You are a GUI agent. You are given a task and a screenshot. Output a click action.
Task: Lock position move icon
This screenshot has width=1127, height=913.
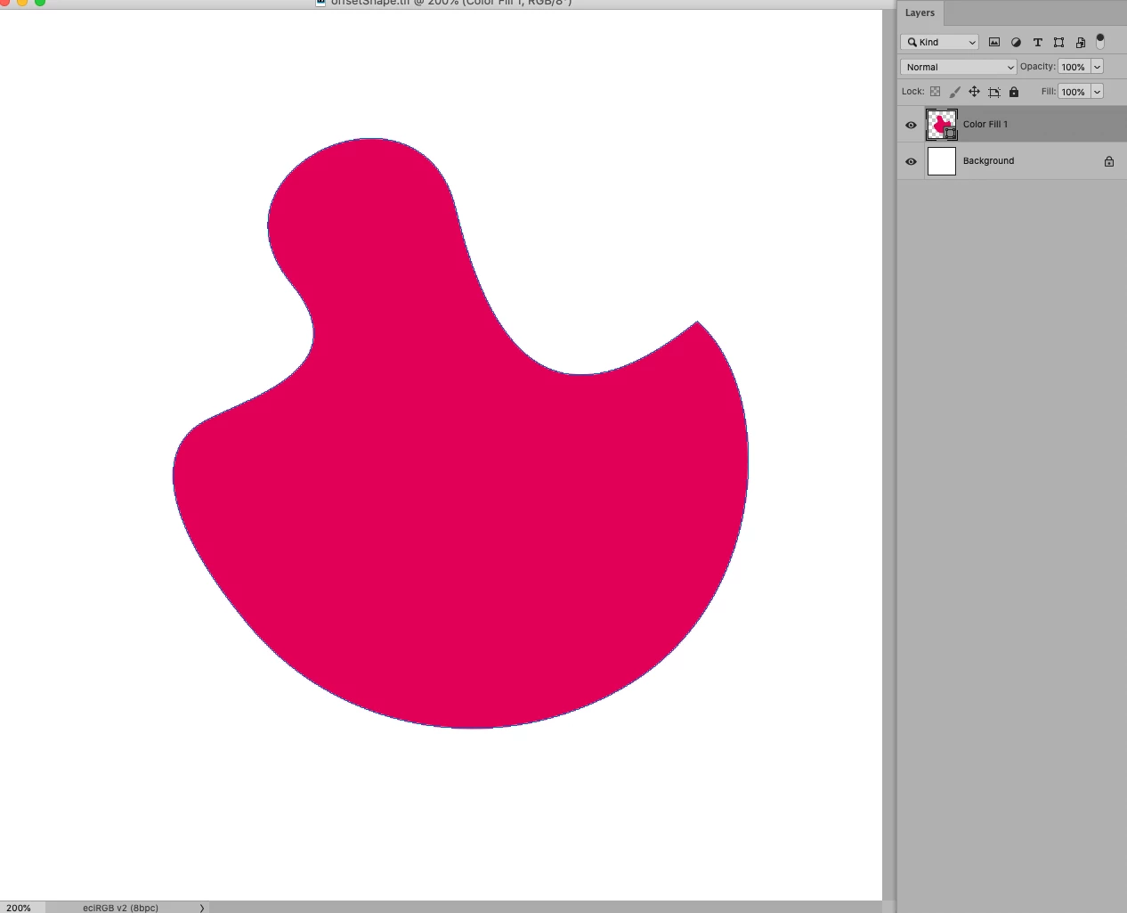tap(974, 92)
